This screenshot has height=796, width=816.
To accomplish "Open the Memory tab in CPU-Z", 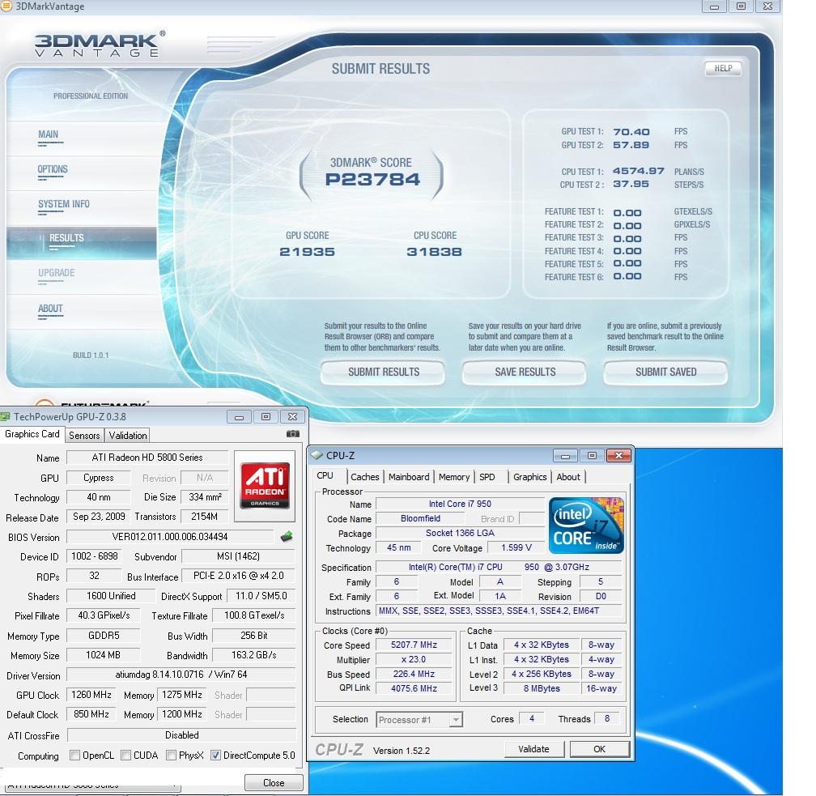I will pyautogui.click(x=454, y=477).
